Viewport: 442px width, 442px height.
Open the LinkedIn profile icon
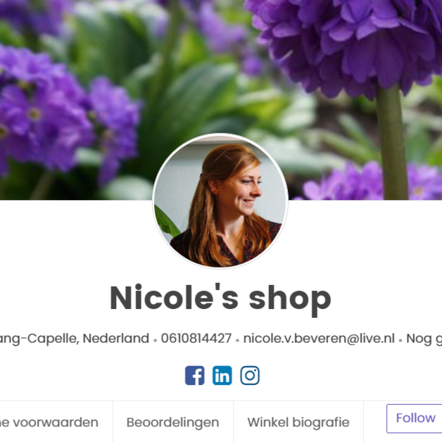[x=222, y=375]
